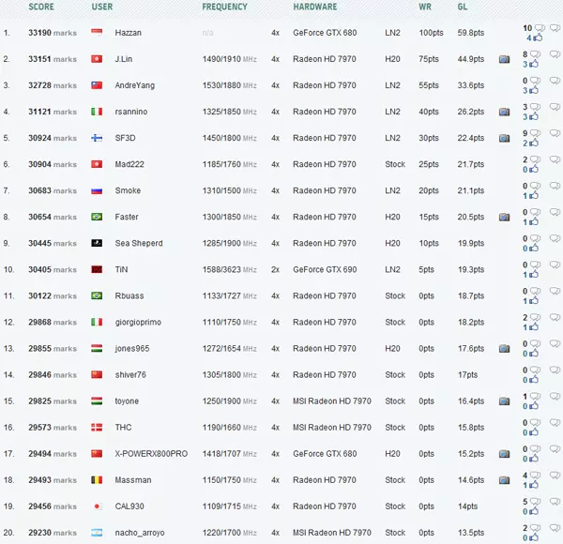Viewport: 563px width, 544px height.
Task: Click the Japan flag beside CAL930
Action: (x=97, y=506)
